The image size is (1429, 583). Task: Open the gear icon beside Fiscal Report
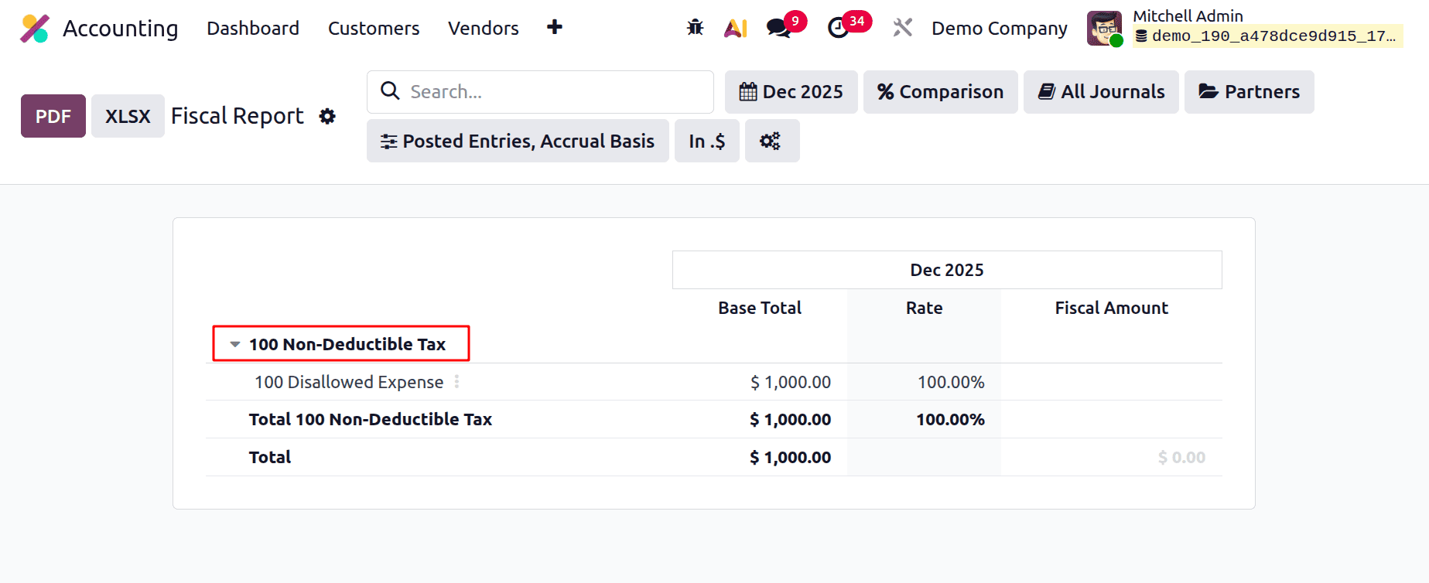tap(328, 116)
